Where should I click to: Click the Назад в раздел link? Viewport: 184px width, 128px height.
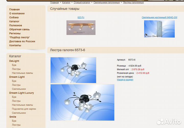pos(125,80)
